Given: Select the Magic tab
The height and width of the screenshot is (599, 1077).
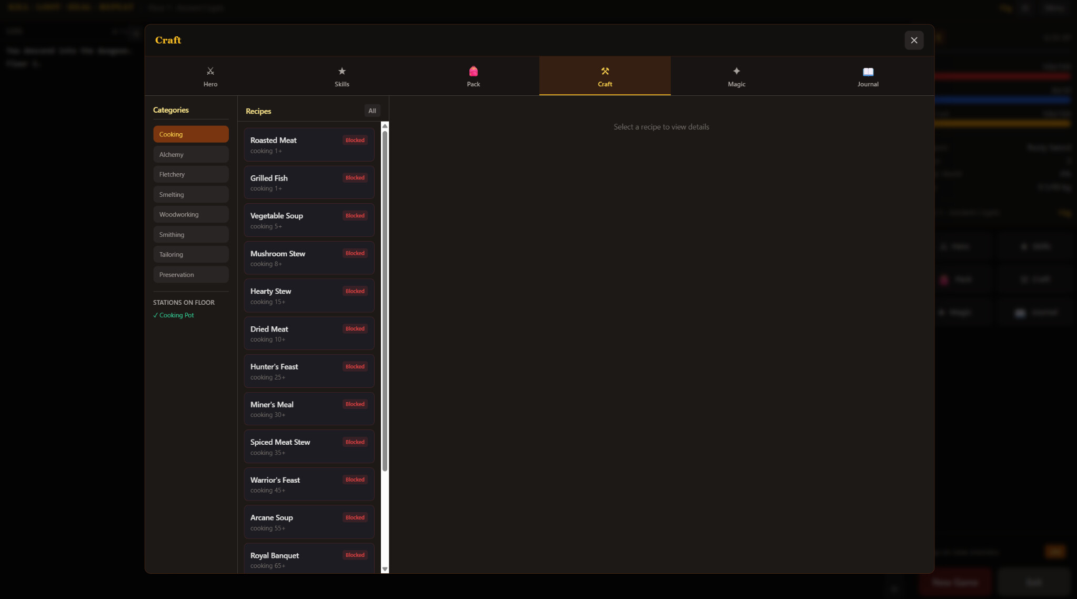Looking at the screenshot, I should 737,76.
